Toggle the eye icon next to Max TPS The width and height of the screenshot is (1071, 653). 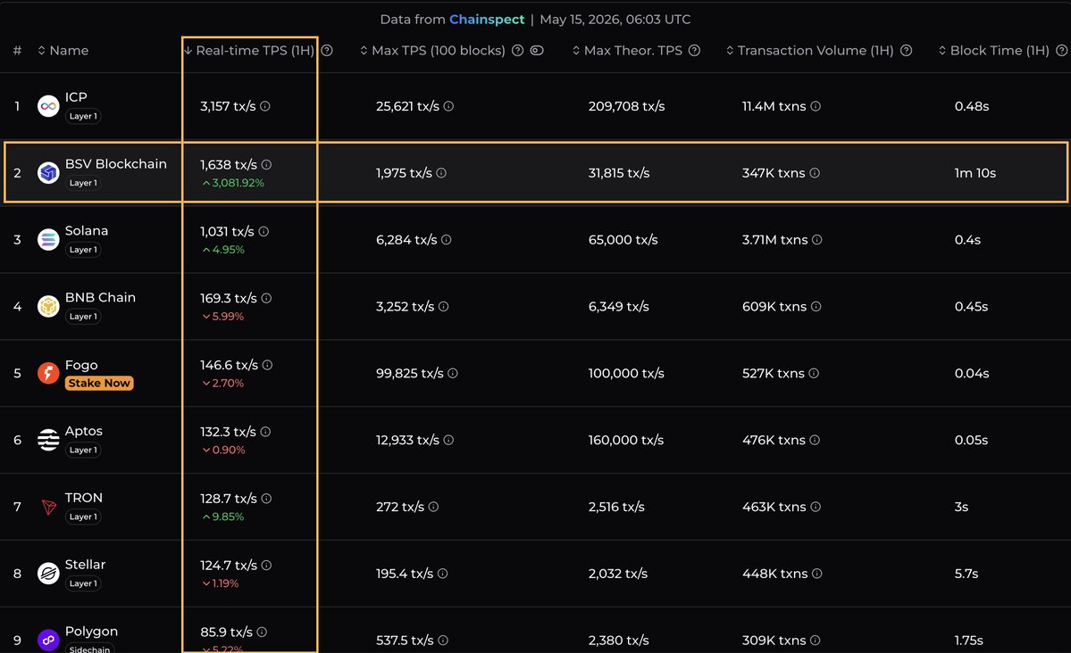[537, 51]
